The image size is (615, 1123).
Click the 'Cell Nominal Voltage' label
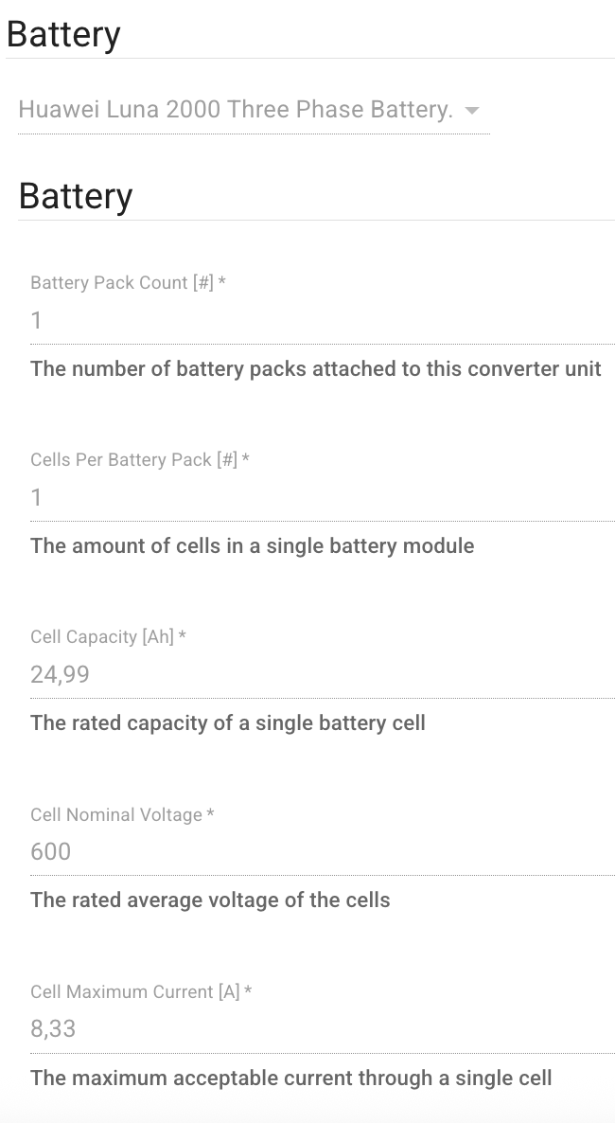pos(116,815)
